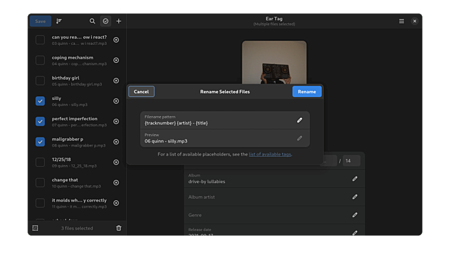This screenshot has height=253, width=450.
Task: Click the trash icon to remove selected files
Action: (x=118, y=228)
